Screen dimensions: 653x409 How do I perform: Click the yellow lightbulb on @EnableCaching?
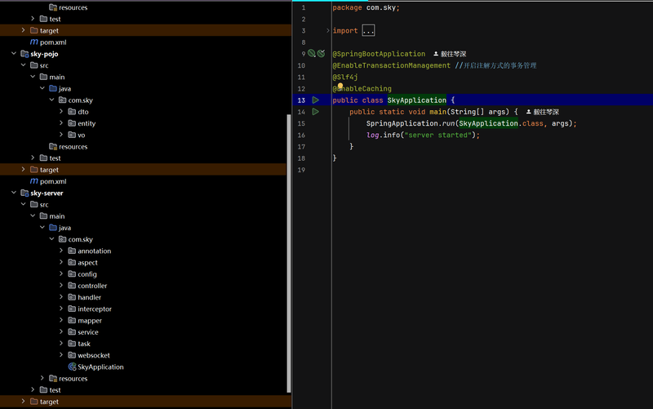(340, 87)
